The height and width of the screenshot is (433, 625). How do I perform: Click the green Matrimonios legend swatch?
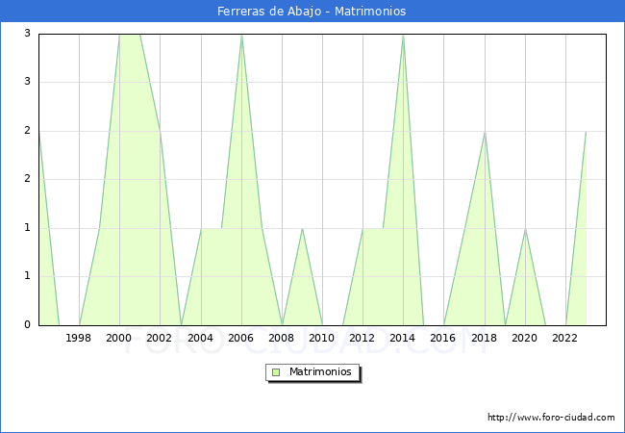coord(276,372)
